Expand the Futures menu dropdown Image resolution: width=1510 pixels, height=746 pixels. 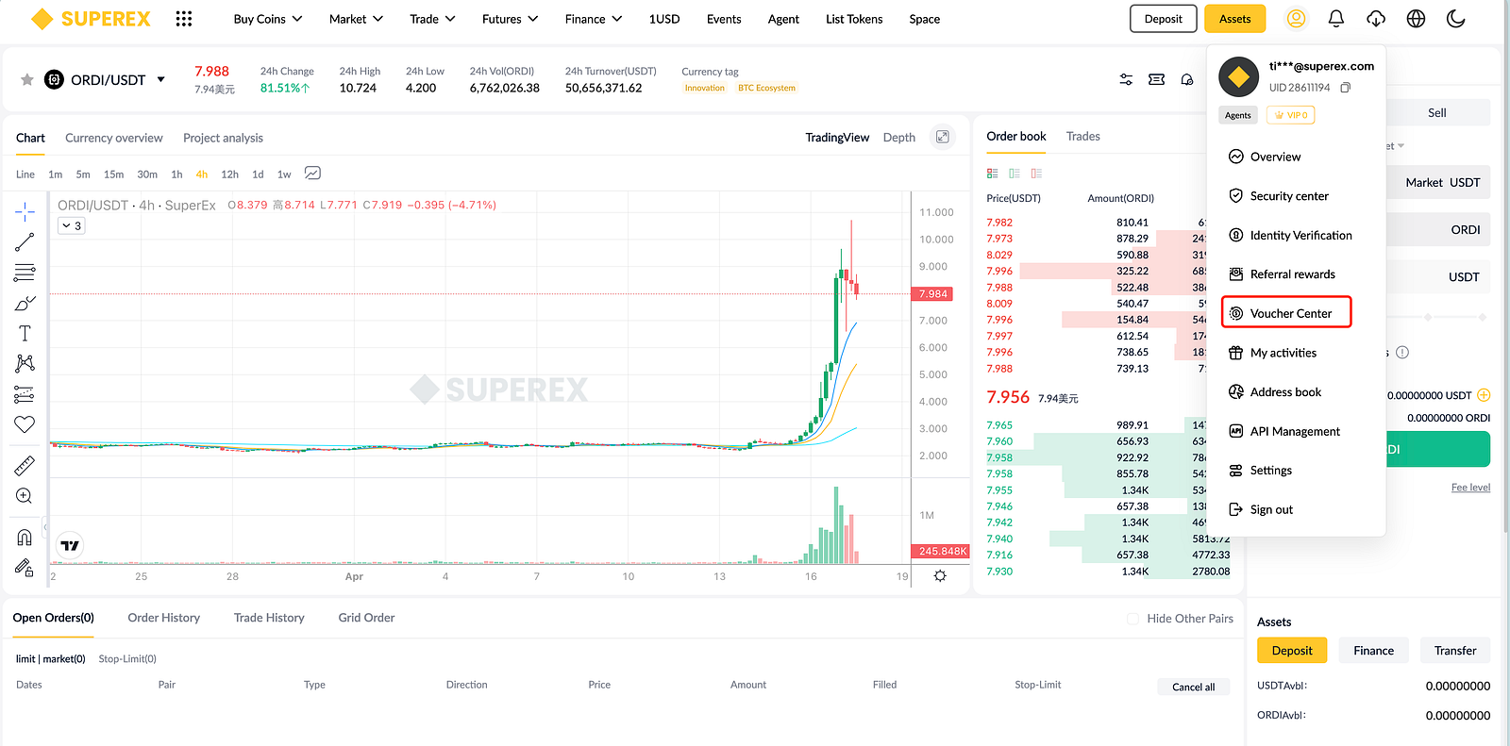coord(510,19)
